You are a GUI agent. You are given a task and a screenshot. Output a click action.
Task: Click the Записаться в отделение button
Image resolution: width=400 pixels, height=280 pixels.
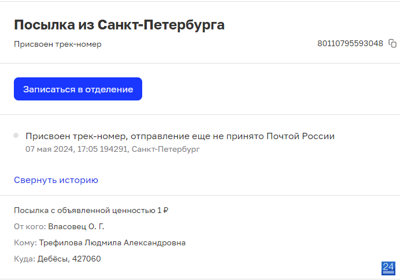click(78, 89)
